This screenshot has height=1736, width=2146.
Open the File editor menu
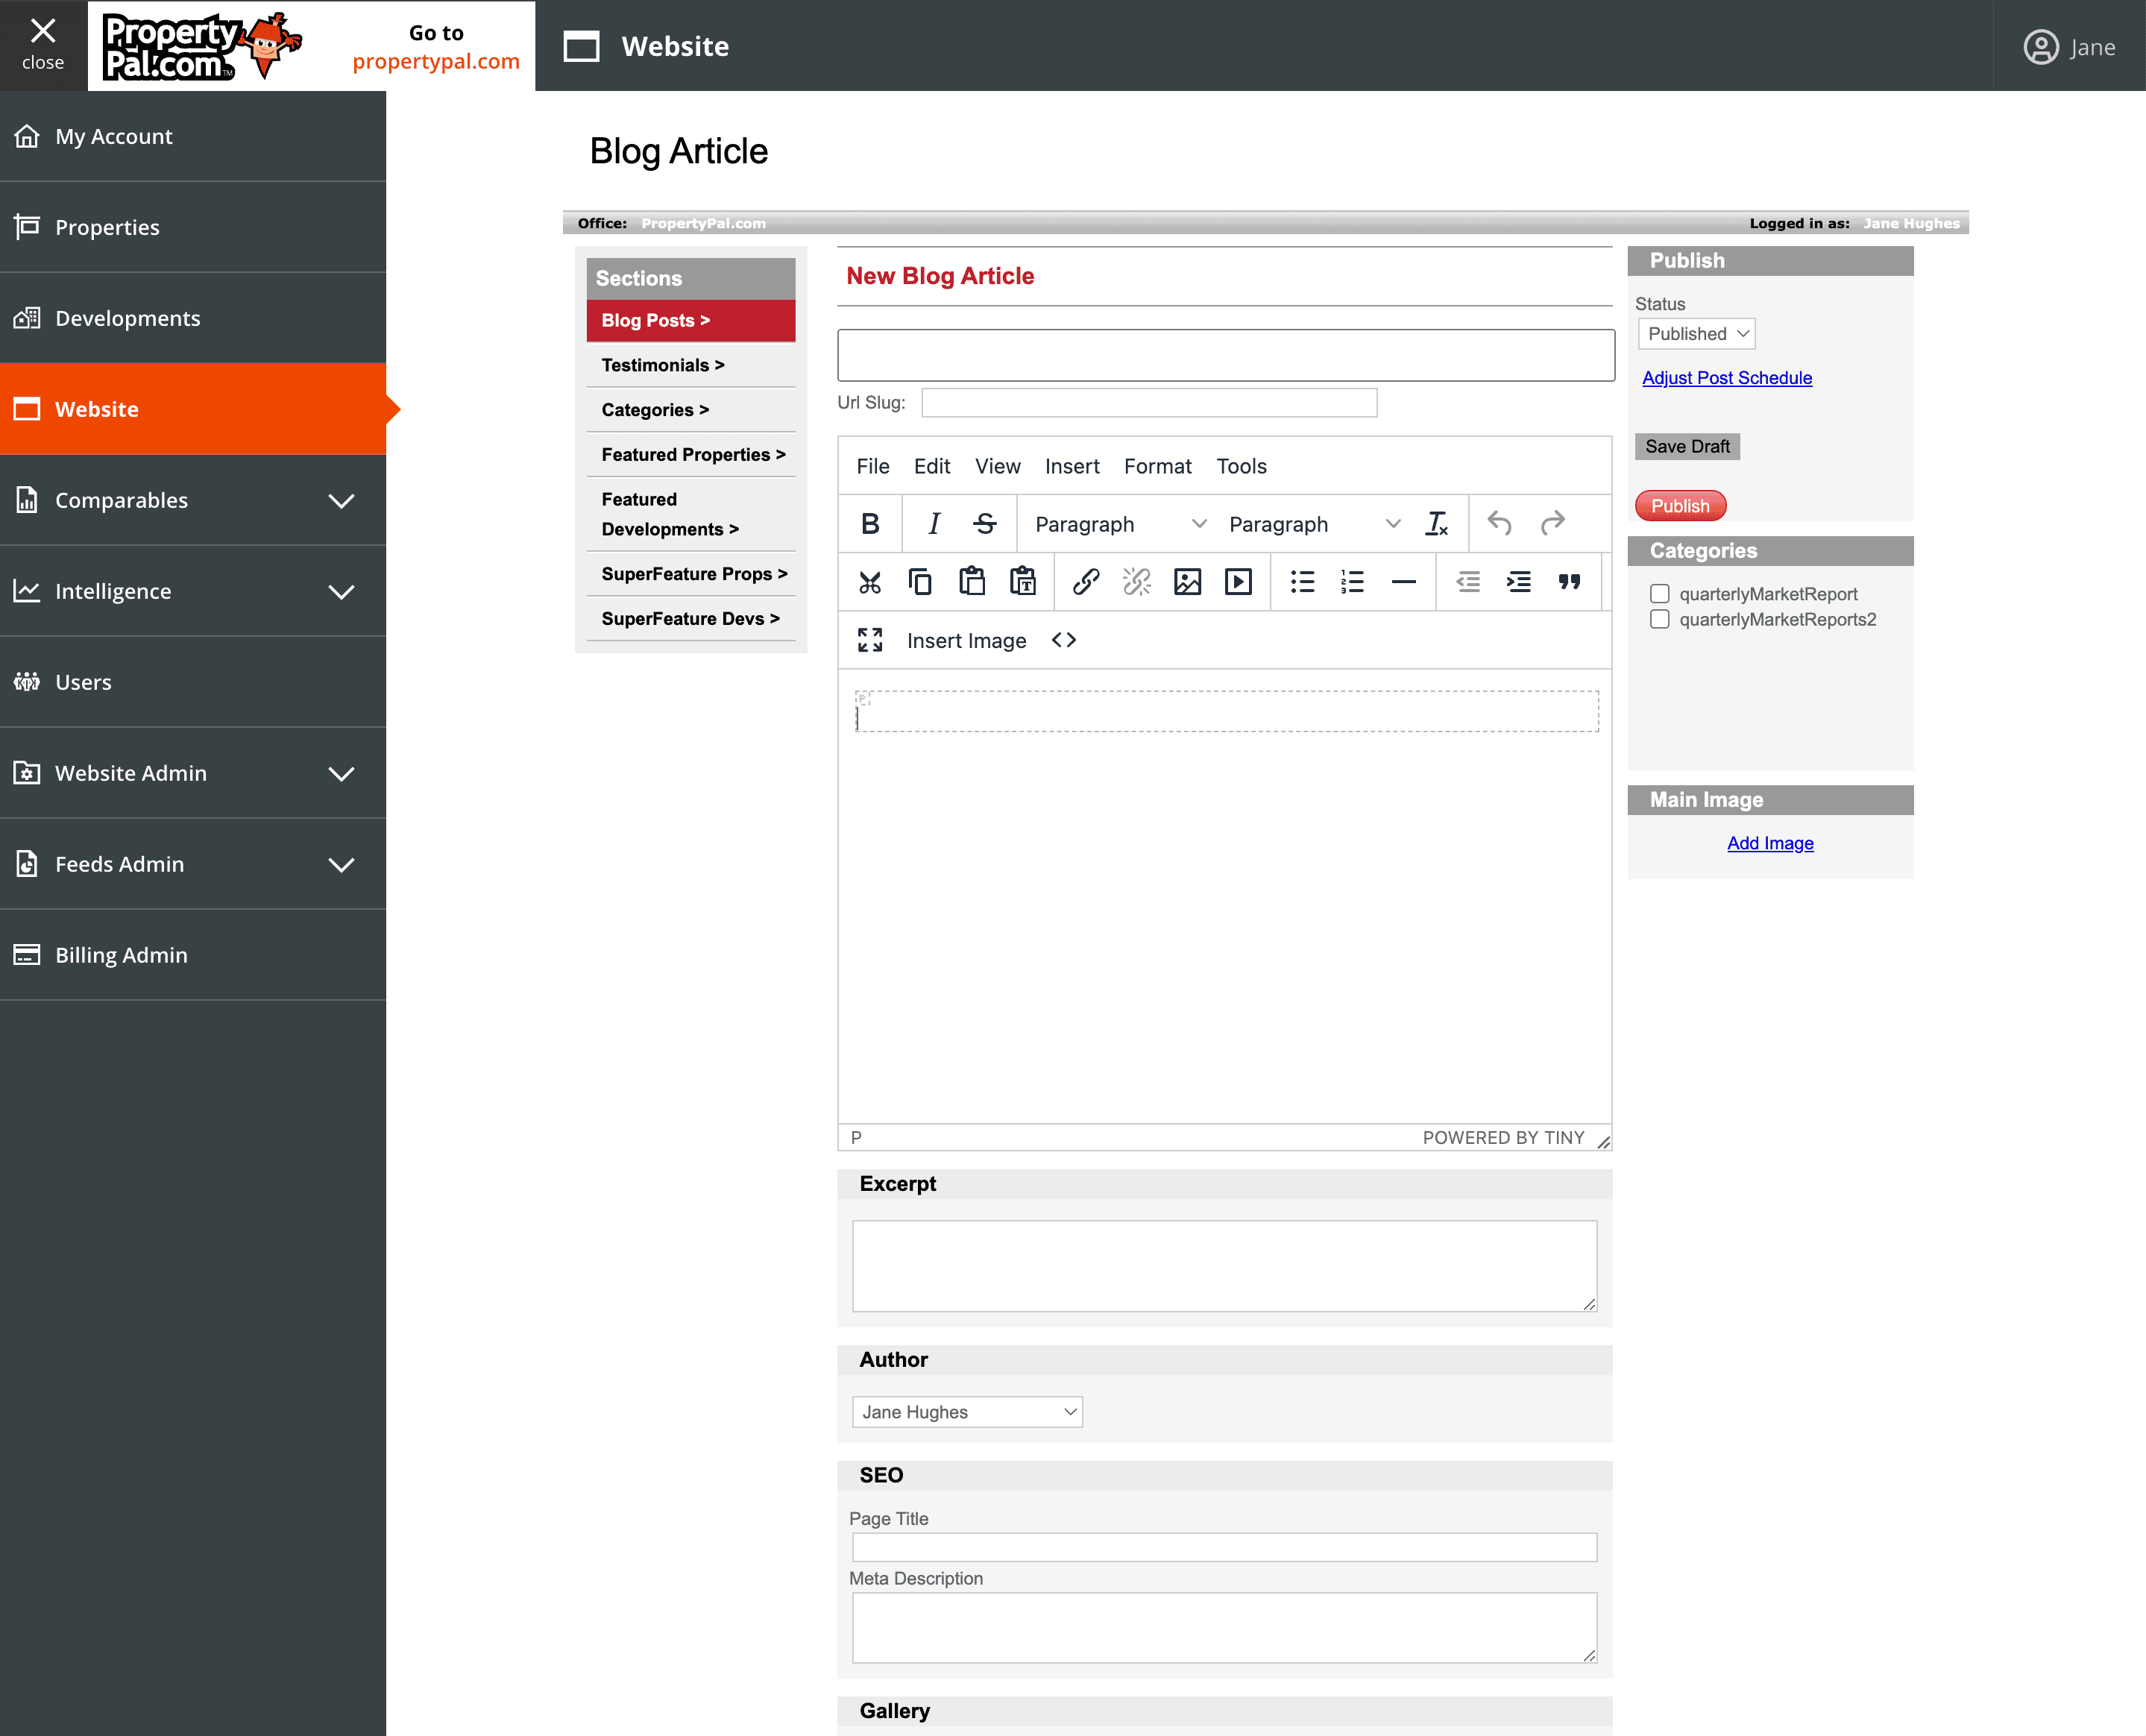(x=873, y=466)
